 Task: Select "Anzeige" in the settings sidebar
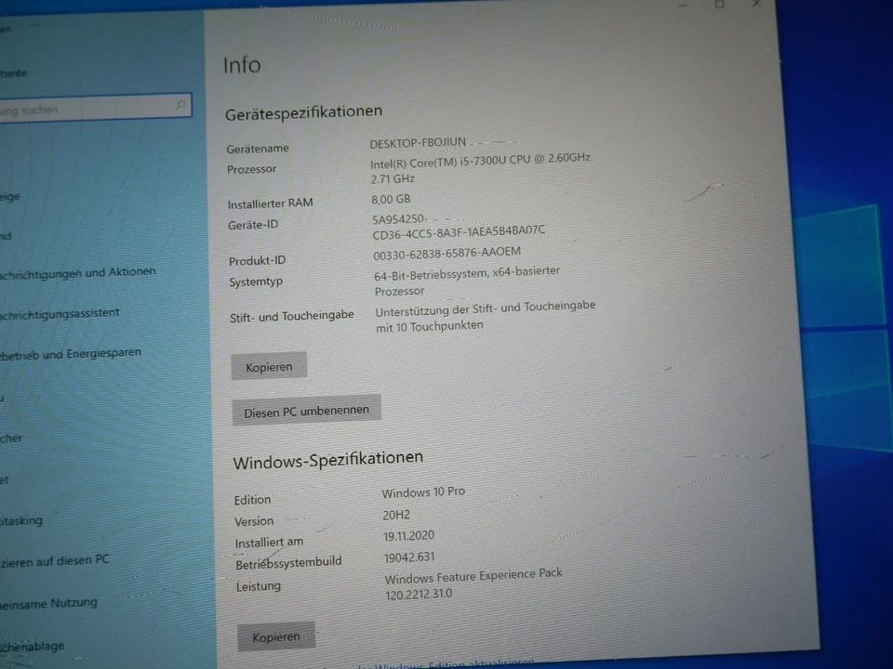click(x=13, y=196)
